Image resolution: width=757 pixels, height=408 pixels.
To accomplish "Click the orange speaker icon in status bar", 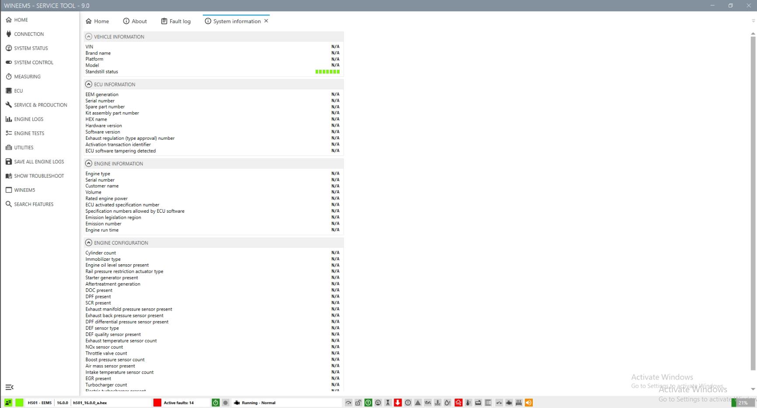I will tap(528, 403).
